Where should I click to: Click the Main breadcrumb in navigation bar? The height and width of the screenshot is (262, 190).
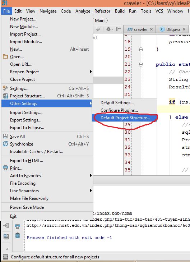pos(100,20)
